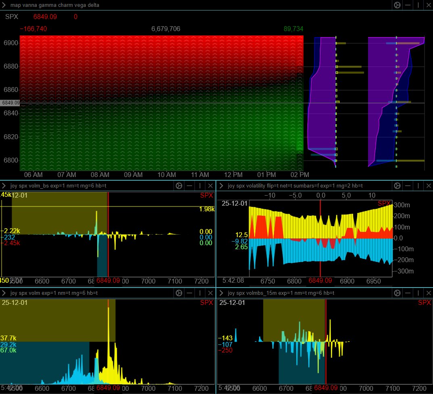This screenshot has width=433, height=394.
Task: Open the settings gear on the spx volatility flip panel
Action: tap(397, 186)
